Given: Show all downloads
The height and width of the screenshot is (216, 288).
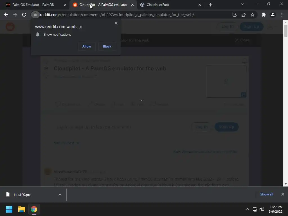Looking at the screenshot, I should tap(267, 194).
